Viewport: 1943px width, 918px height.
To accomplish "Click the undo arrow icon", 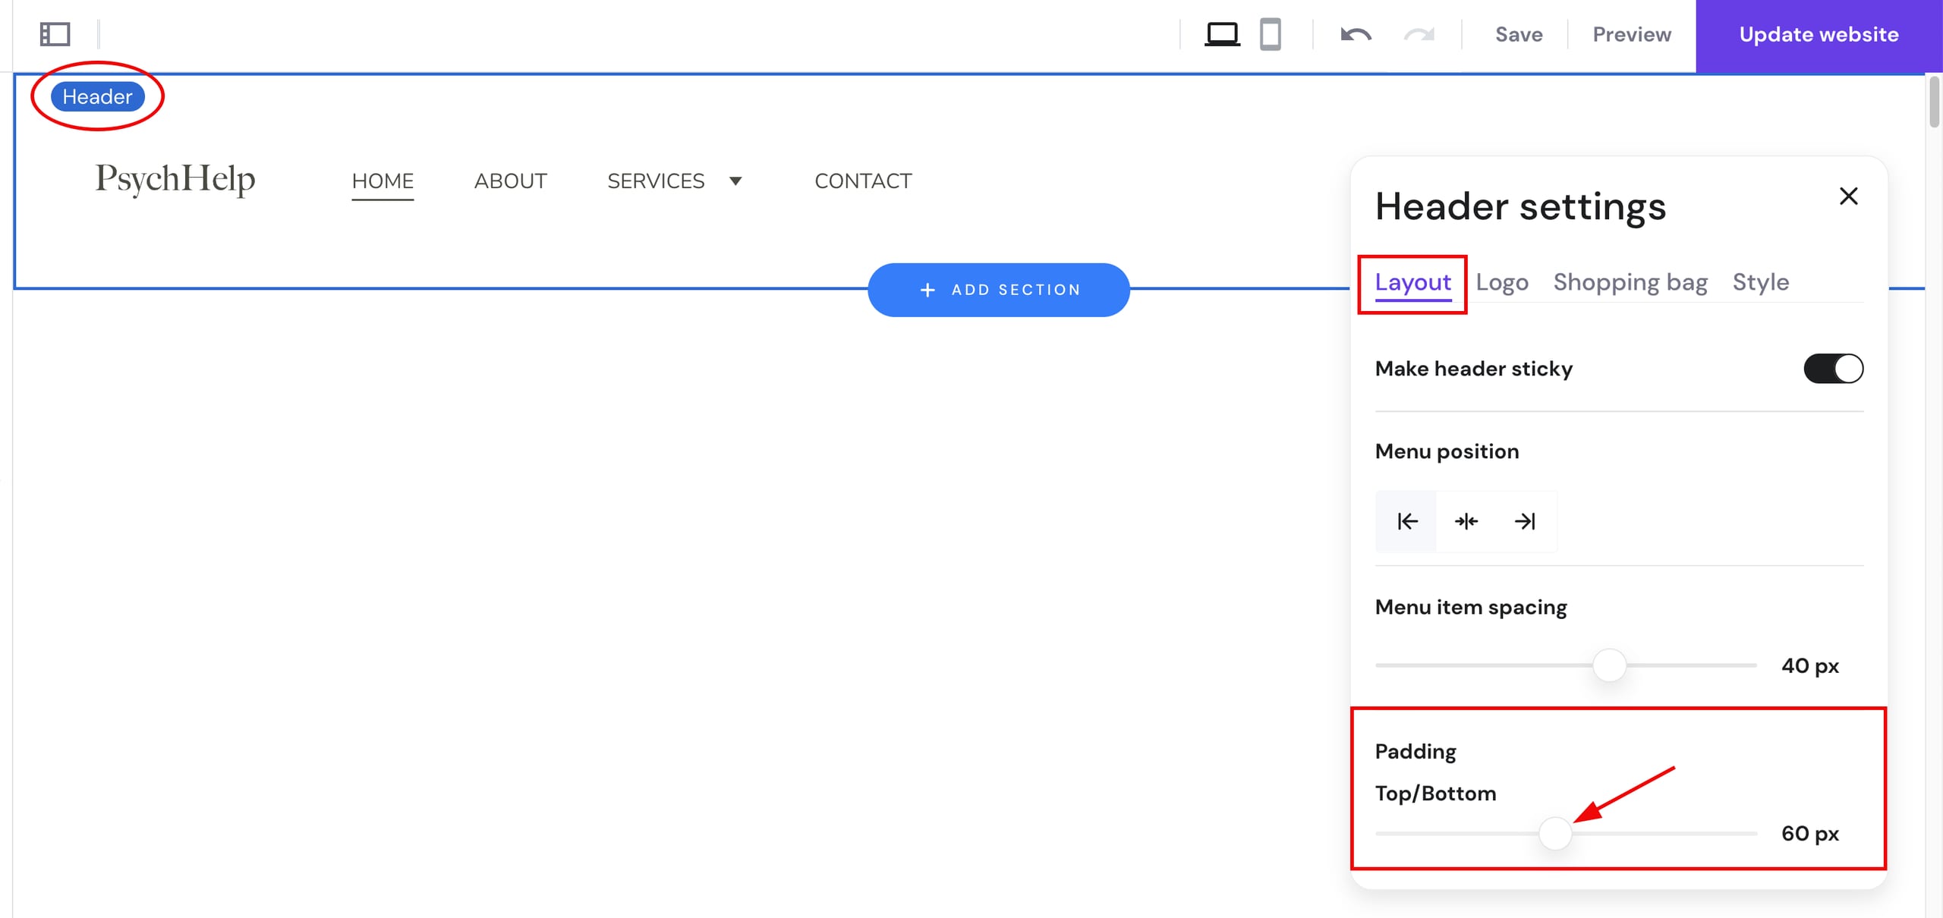I will (x=1356, y=34).
